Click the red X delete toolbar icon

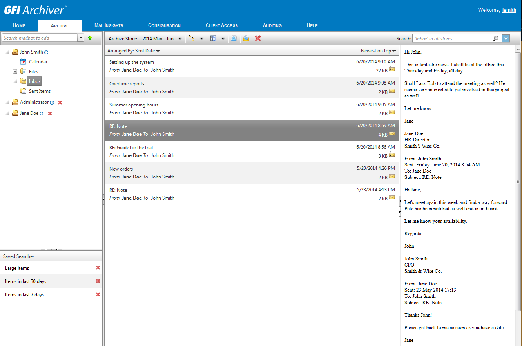tap(258, 38)
